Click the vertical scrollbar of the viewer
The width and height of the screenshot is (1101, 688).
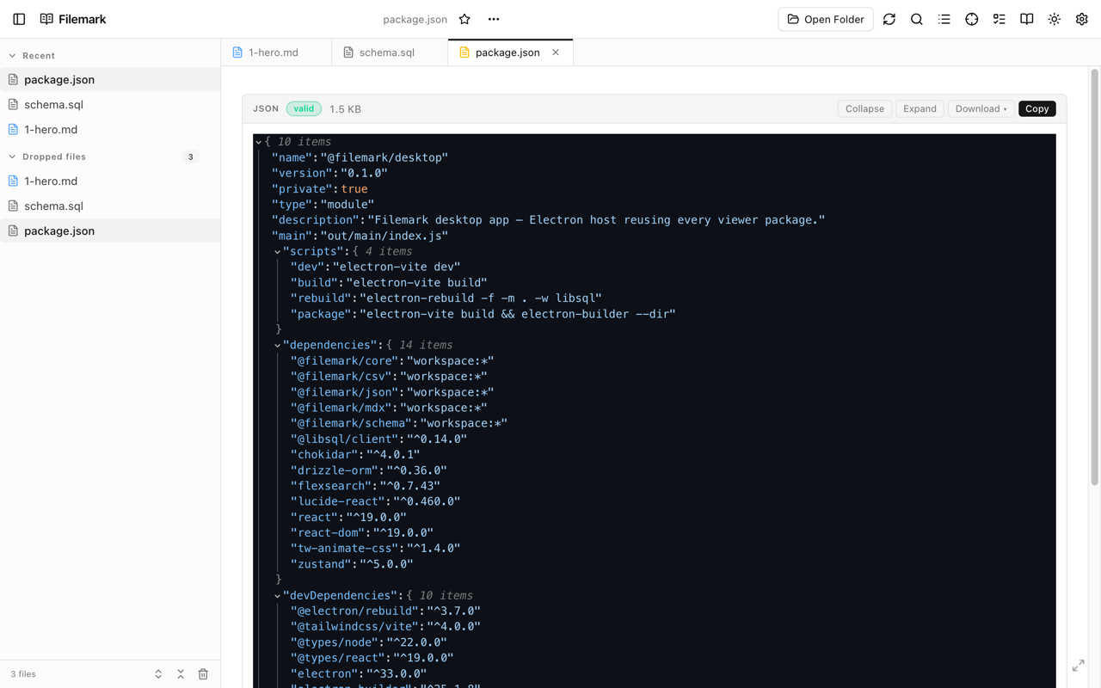pyautogui.click(x=1095, y=275)
